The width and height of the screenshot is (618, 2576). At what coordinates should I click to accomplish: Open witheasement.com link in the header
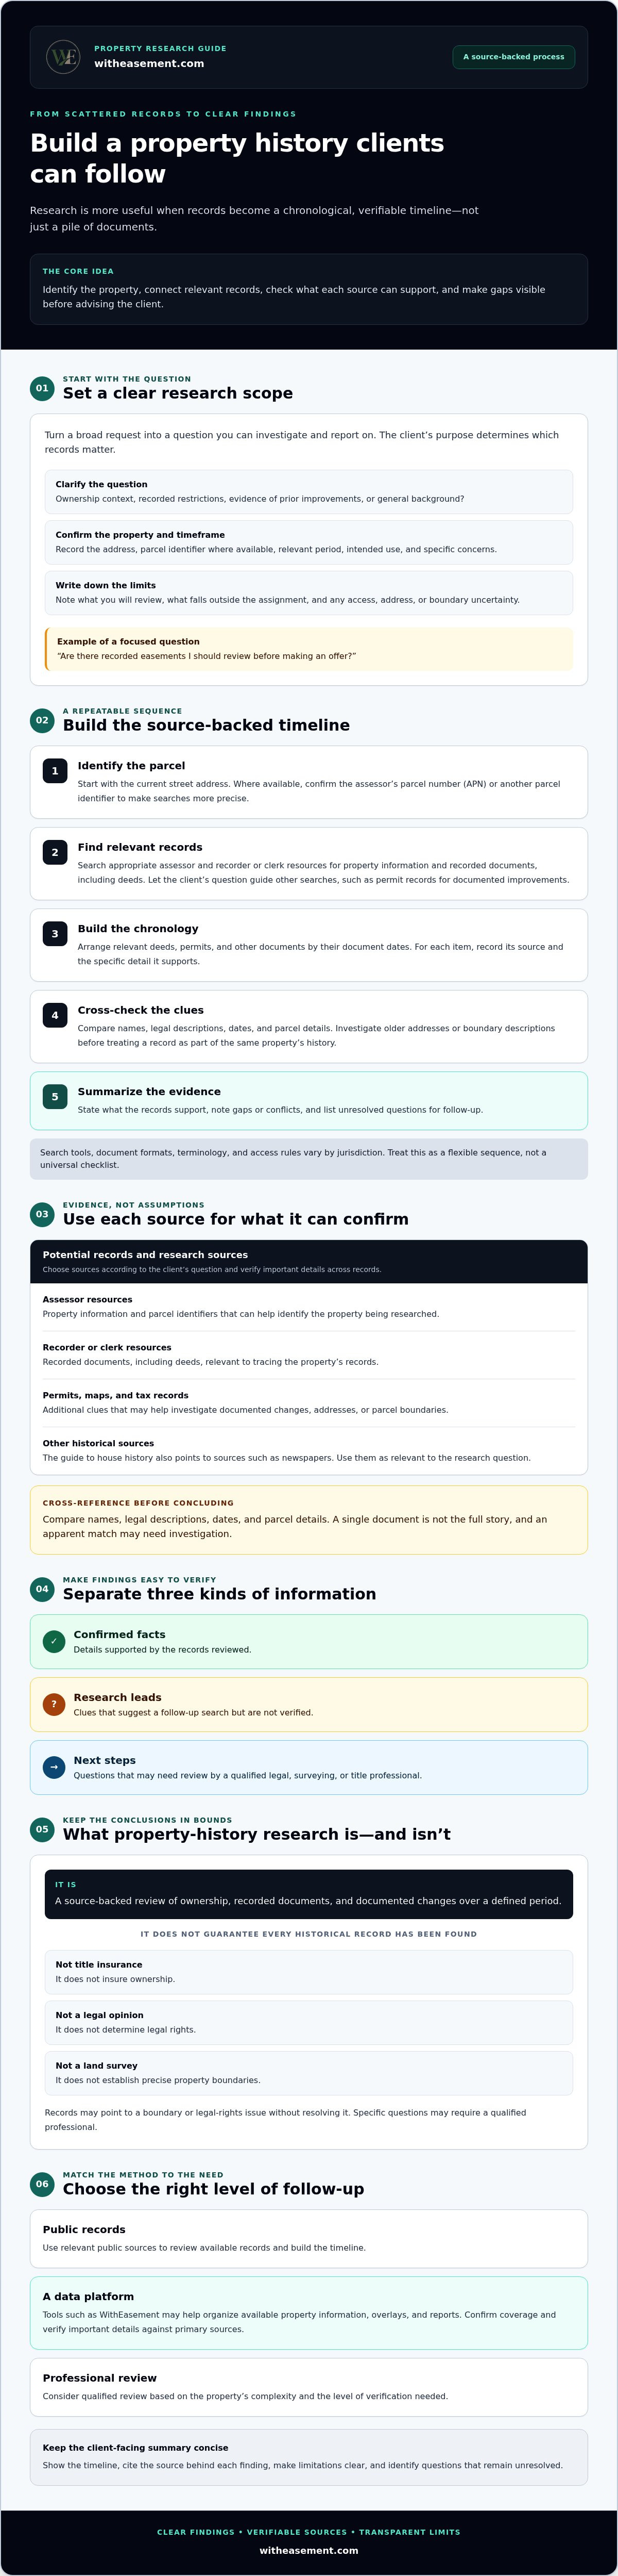pyautogui.click(x=149, y=64)
